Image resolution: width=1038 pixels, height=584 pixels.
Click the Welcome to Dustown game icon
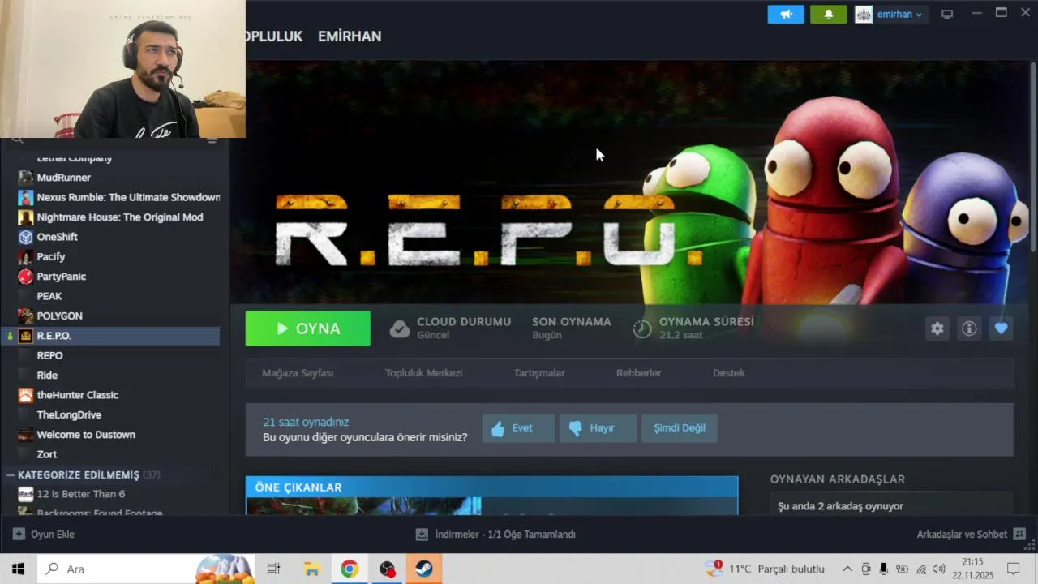(x=26, y=435)
